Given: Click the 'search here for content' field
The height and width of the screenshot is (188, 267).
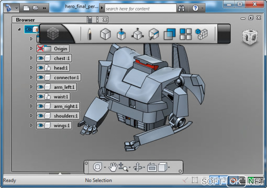Looking at the screenshot, I should pos(140,9).
